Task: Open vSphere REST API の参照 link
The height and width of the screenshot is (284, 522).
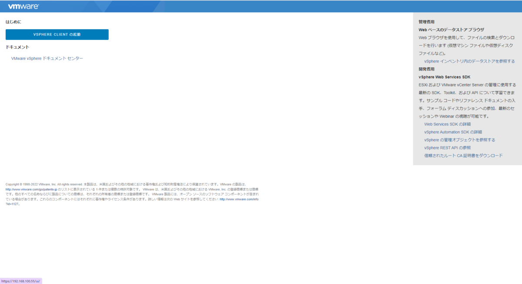Action: tap(447, 148)
